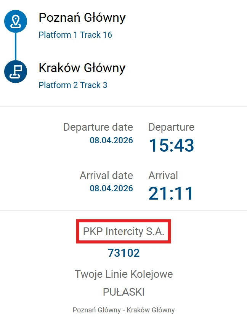This screenshot has height=320, width=247.
Task: Click the origin location pin icon
Action: click(x=16, y=21)
